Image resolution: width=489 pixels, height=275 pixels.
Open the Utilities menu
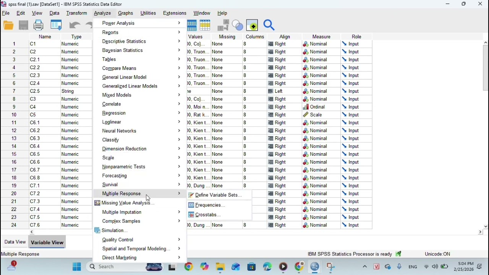coord(148,13)
